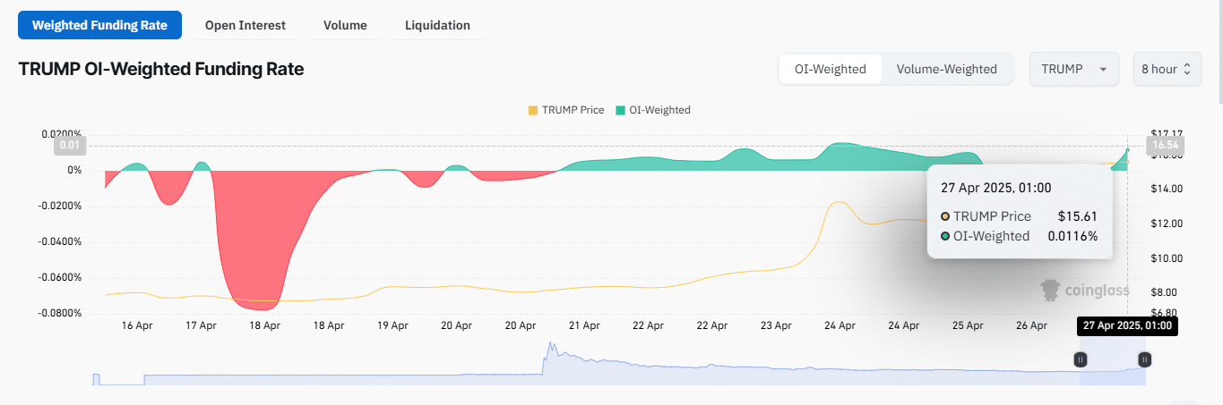Click the green OI-Weighted tooltip dot
This screenshot has width=1223, height=405.
click(x=945, y=236)
